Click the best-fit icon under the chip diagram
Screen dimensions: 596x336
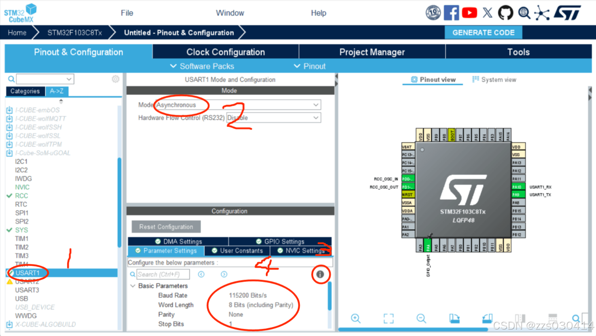[388, 319]
